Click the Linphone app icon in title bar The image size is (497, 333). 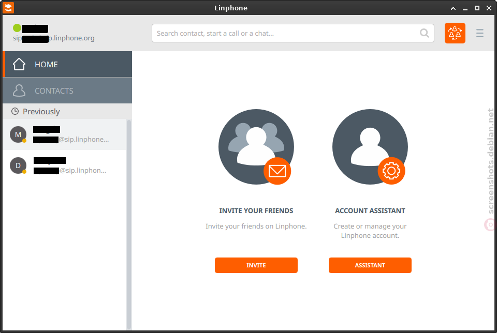8,8
